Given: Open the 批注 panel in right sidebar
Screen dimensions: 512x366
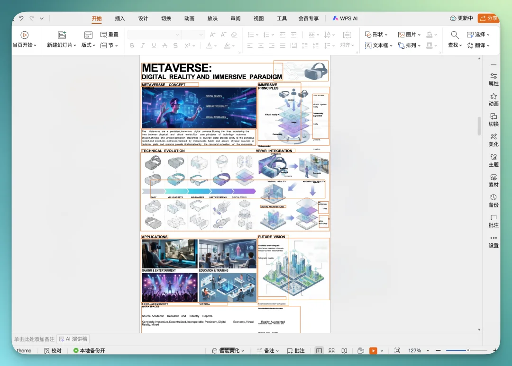Looking at the screenshot, I should (x=493, y=222).
